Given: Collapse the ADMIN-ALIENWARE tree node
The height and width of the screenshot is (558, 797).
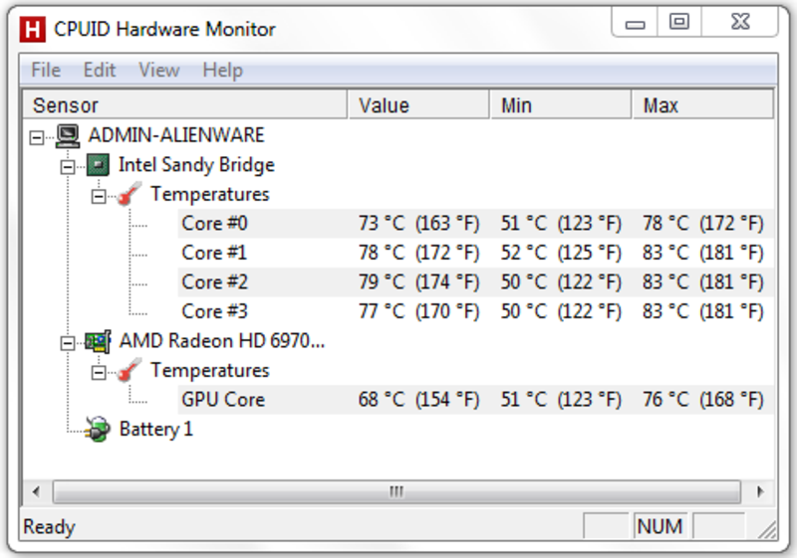Looking at the screenshot, I should tap(38, 136).
